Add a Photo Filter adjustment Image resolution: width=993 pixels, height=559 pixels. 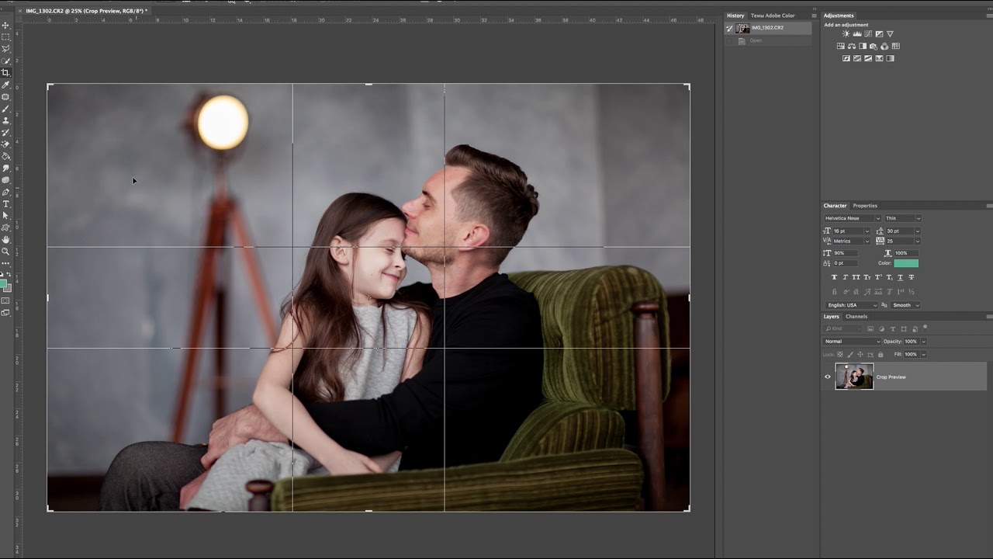(873, 47)
